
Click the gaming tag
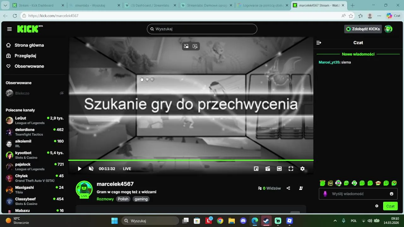point(141,199)
